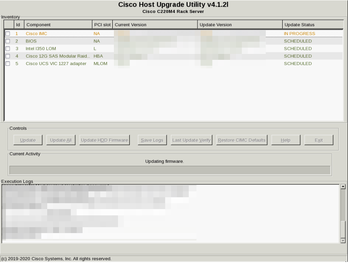Click the Component column header
The image size is (348, 263).
58,25
